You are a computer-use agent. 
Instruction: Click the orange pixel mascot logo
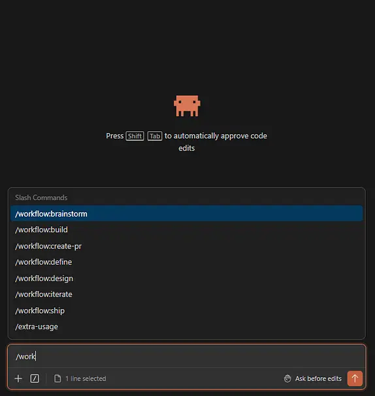click(x=187, y=106)
